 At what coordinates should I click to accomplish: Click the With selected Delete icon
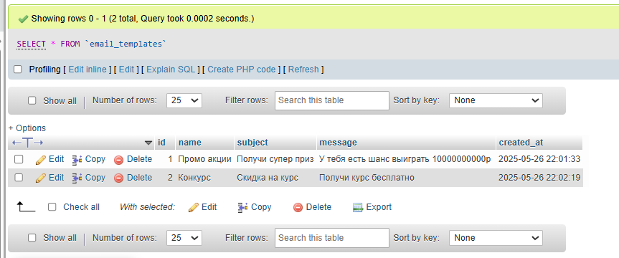coord(298,208)
